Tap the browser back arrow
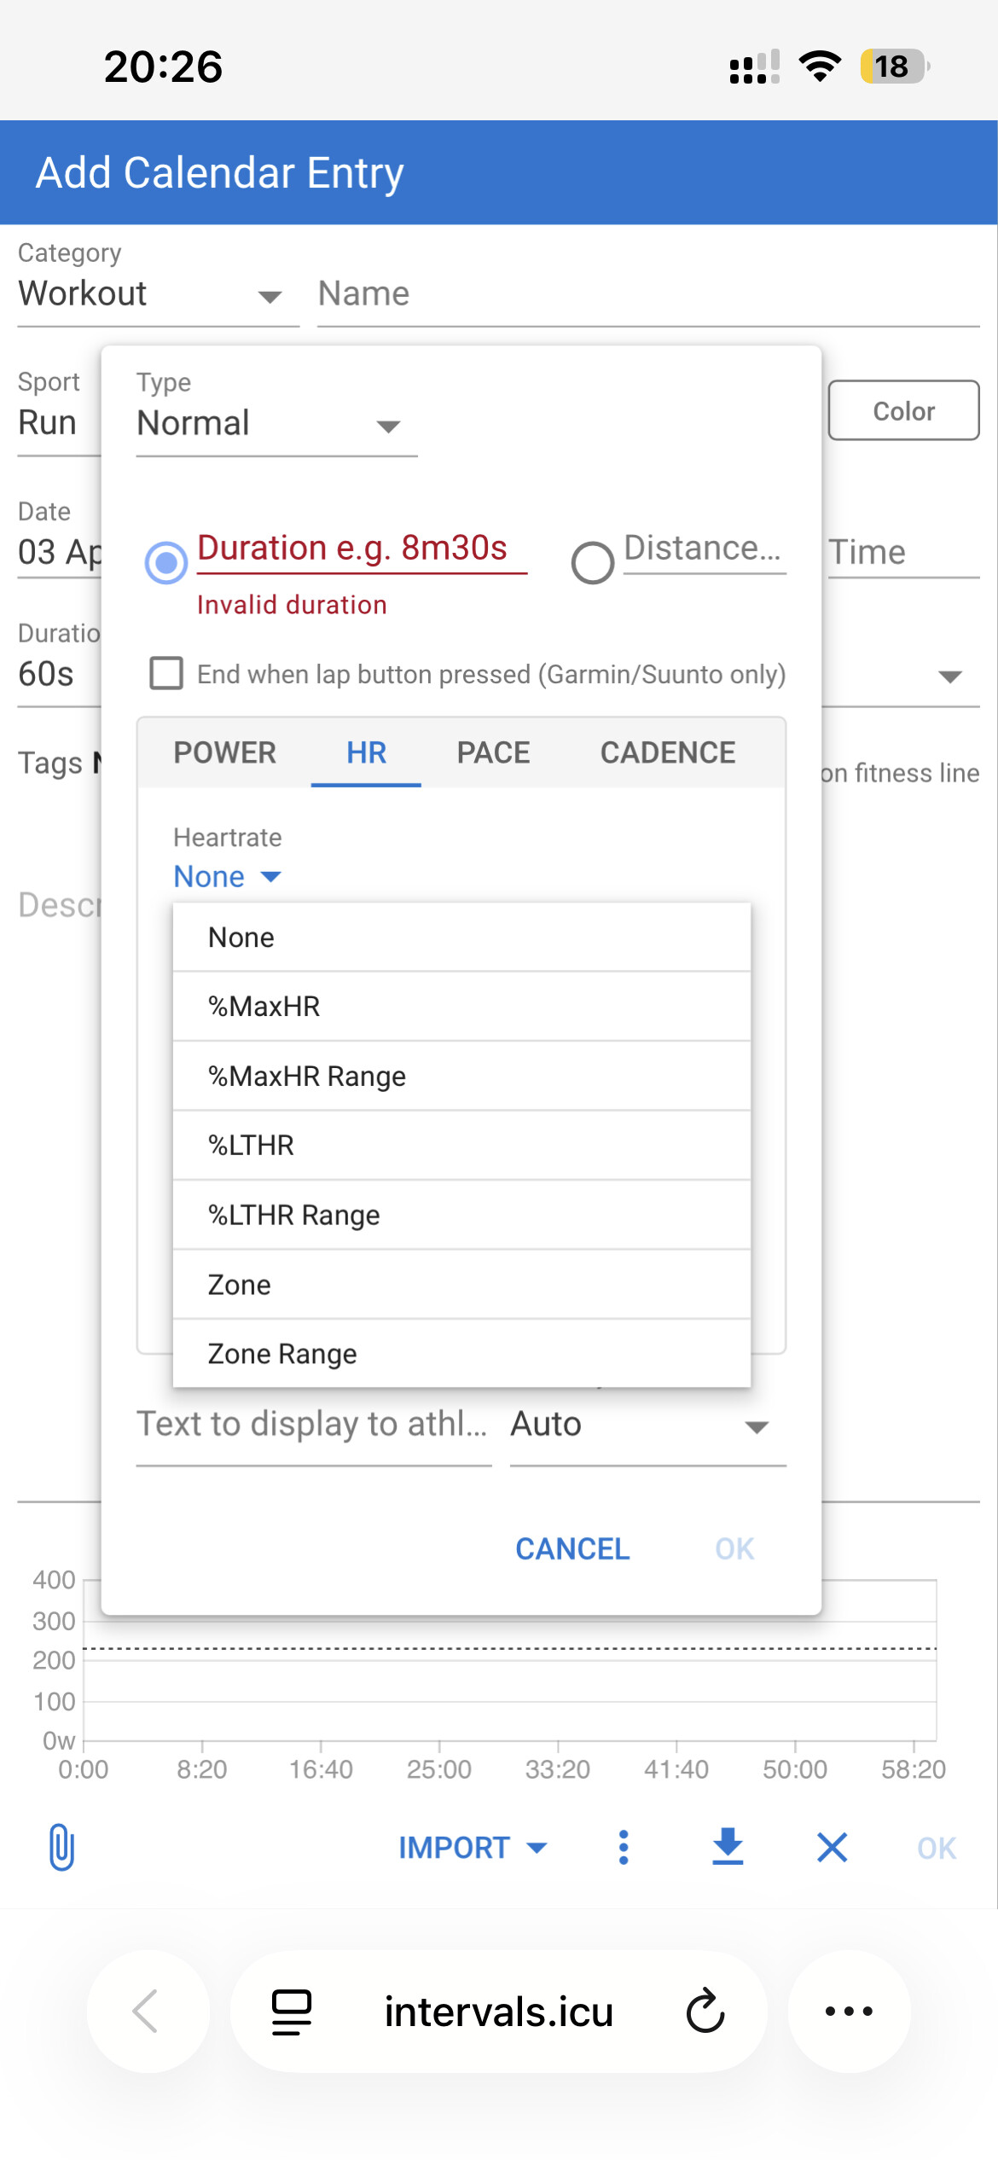 (x=147, y=2011)
